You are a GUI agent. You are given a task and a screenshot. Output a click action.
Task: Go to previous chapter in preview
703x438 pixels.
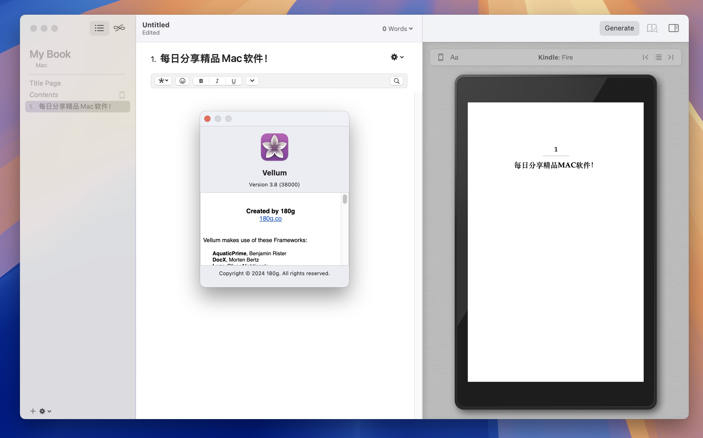pos(646,57)
